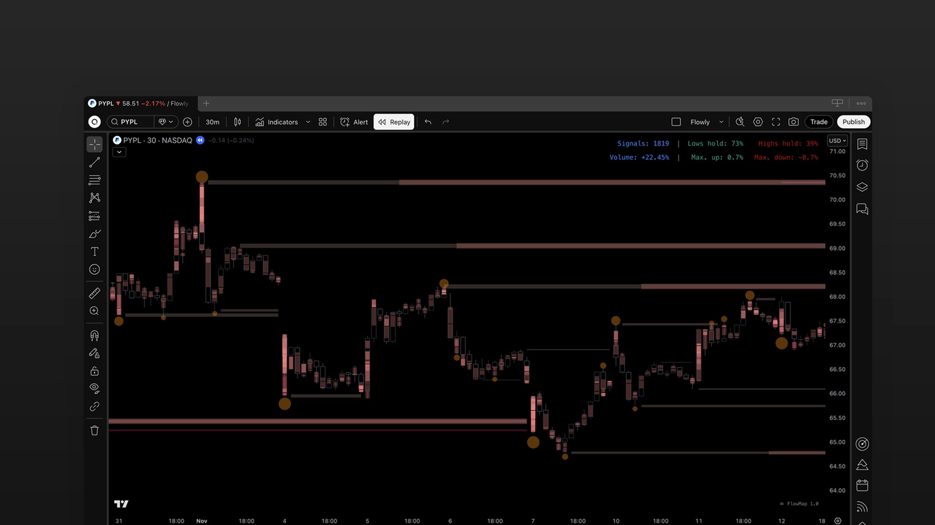Image resolution: width=935 pixels, height=525 pixels.
Task: Open the Trade panel
Action: [819, 122]
